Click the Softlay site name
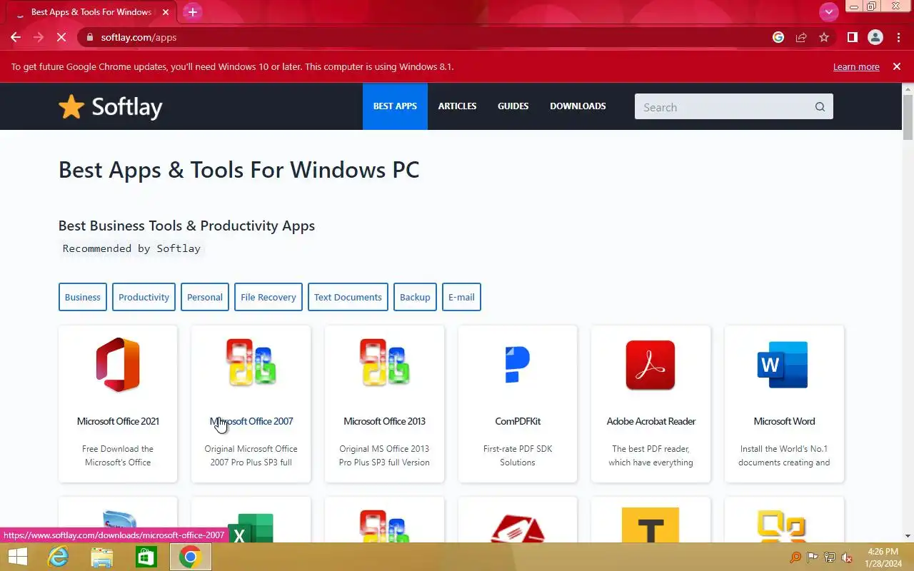 127,107
